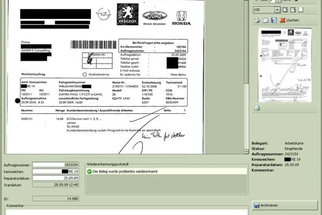Click the ID field showing 14.088
The image size is (322, 215).
[55, 198]
